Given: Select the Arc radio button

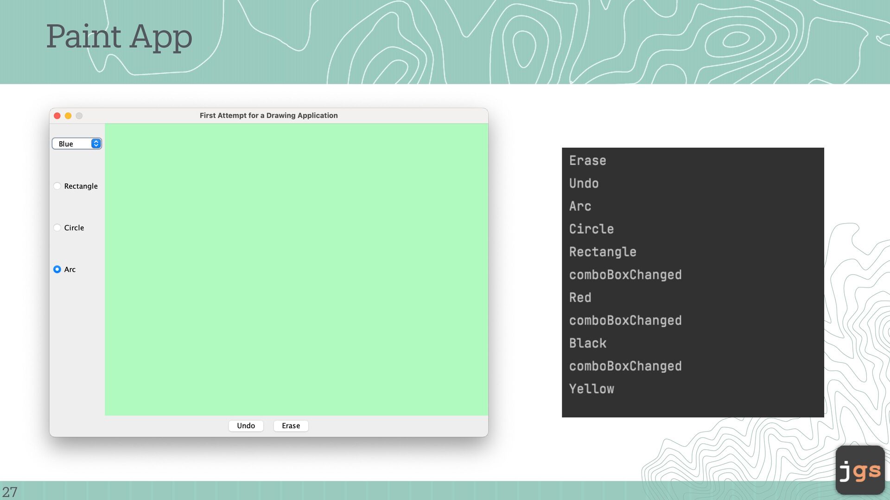Looking at the screenshot, I should (x=57, y=269).
